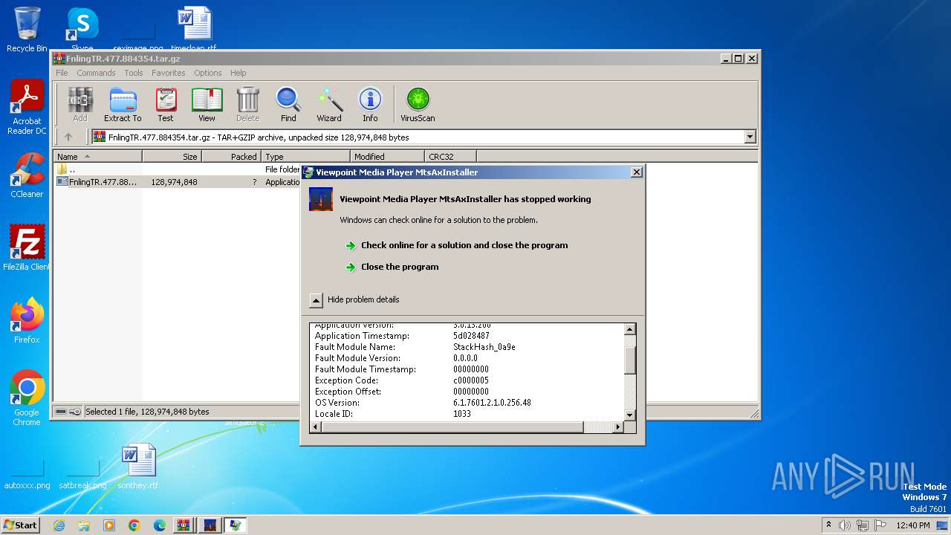This screenshot has width=951, height=535.
Task: Open the taskbar file explorer icon
Action: point(84,525)
